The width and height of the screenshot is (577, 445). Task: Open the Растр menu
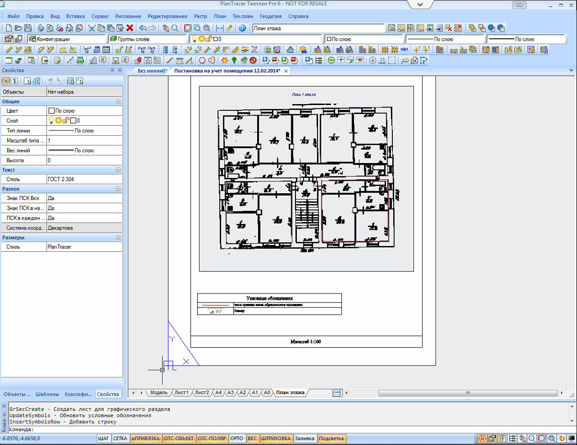201,16
